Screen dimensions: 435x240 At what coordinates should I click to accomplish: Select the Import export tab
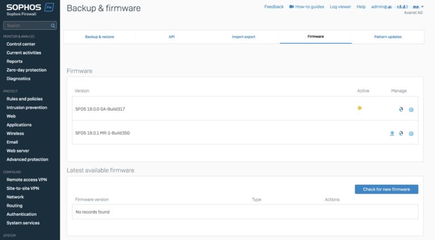coord(244,37)
